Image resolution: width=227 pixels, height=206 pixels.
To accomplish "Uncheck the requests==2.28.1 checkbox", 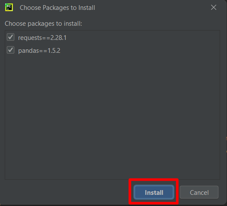I will pos(11,37).
